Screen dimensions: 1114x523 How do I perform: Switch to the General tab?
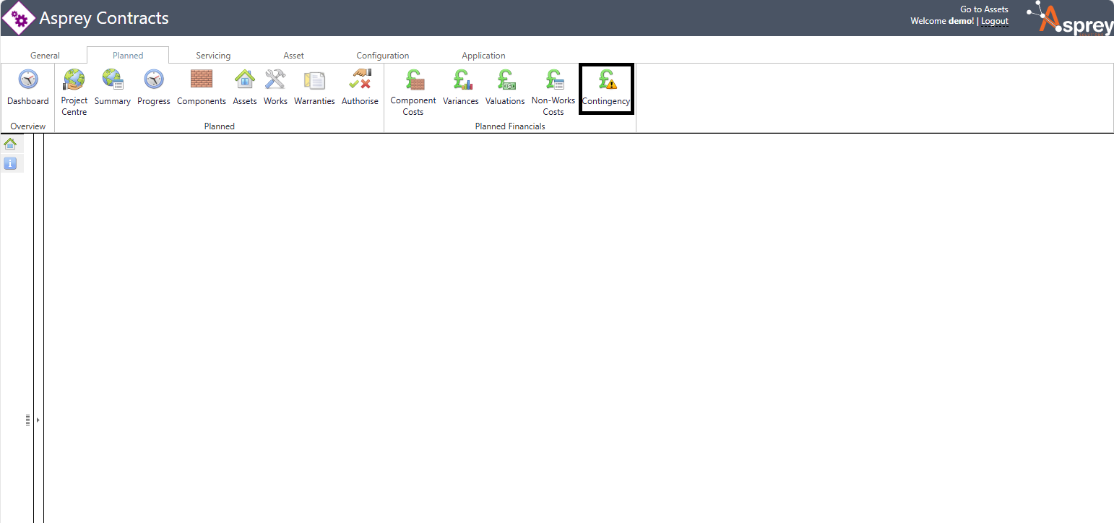coord(45,56)
